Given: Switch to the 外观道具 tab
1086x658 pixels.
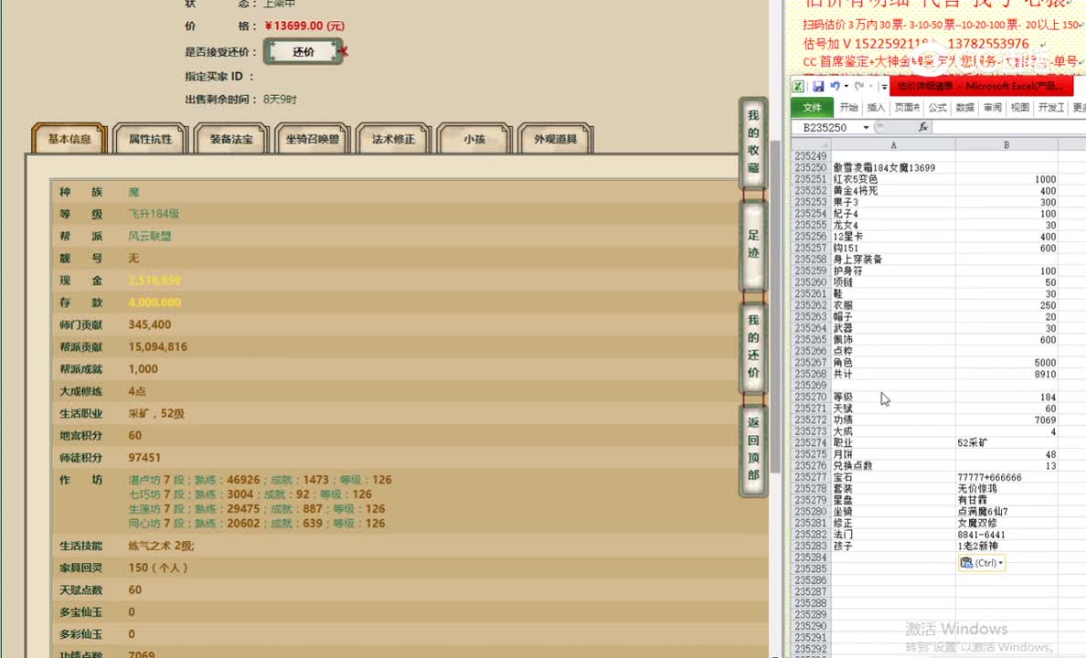Looking at the screenshot, I should (556, 139).
